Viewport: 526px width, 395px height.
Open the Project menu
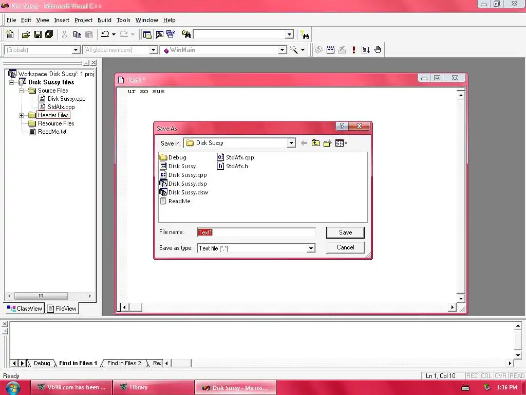coord(83,20)
